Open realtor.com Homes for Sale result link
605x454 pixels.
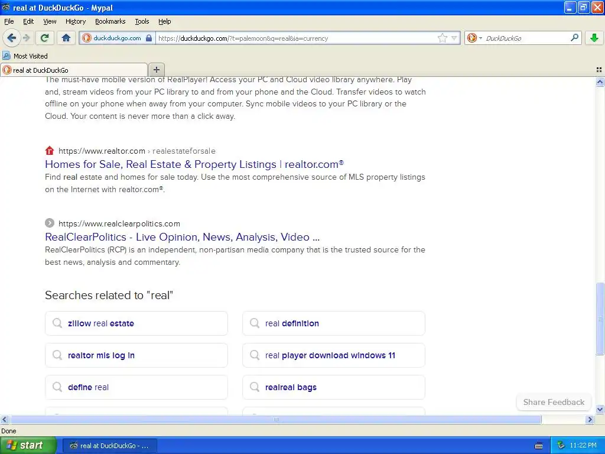(x=194, y=164)
